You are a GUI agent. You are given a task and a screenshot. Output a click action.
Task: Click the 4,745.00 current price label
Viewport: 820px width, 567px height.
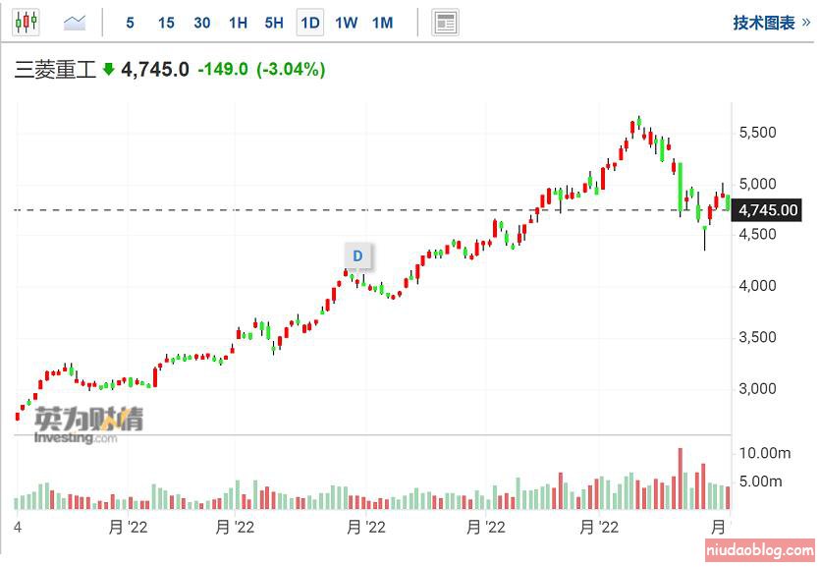(x=768, y=210)
